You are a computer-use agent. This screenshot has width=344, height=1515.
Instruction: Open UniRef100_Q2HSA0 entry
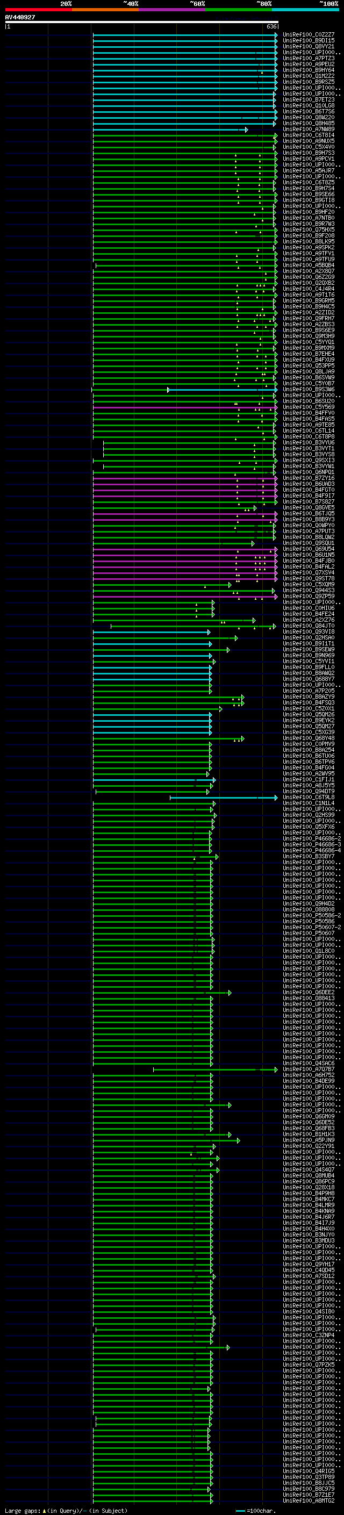coord(308,637)
